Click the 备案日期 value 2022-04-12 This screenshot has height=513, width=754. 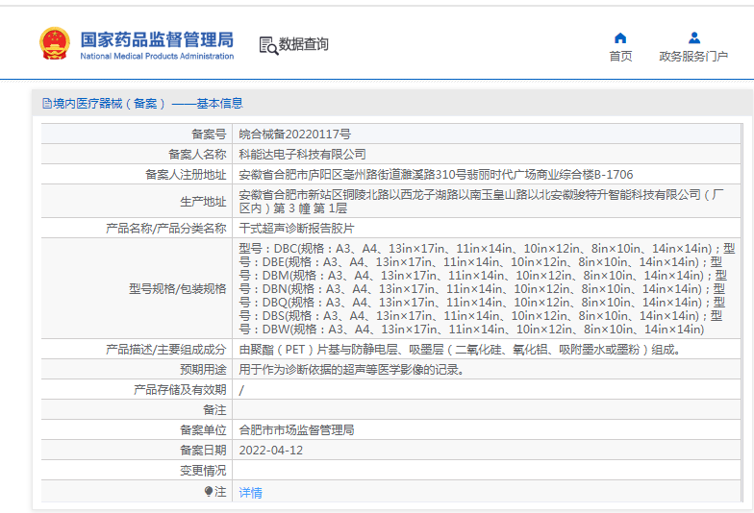click(x=270, y=450)
